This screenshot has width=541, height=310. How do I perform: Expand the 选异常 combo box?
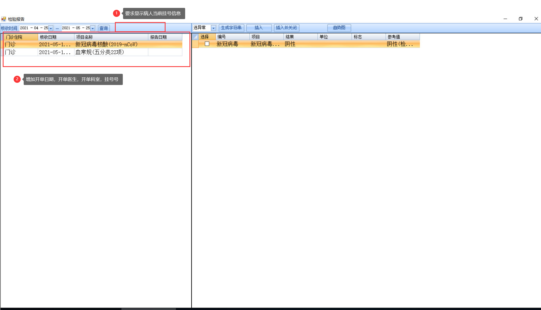coord(213,28)
